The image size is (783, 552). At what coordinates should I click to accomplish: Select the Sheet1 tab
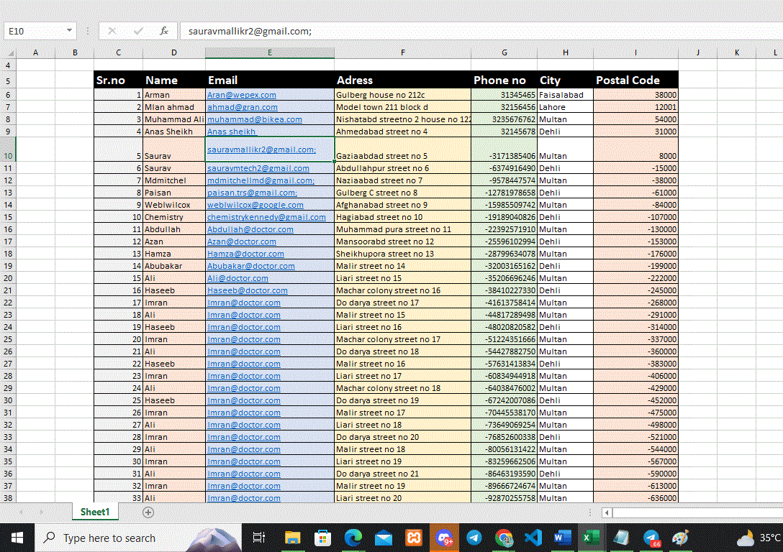(95, 512)
